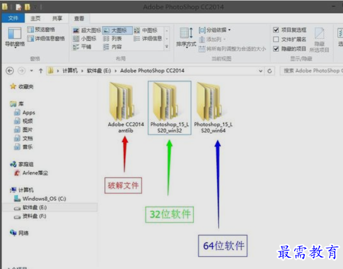Uncheck the 隐藏的项目 checkbox
Viewport: 343px width, 269px height.
pyautogui.click(x=276, y=49)
